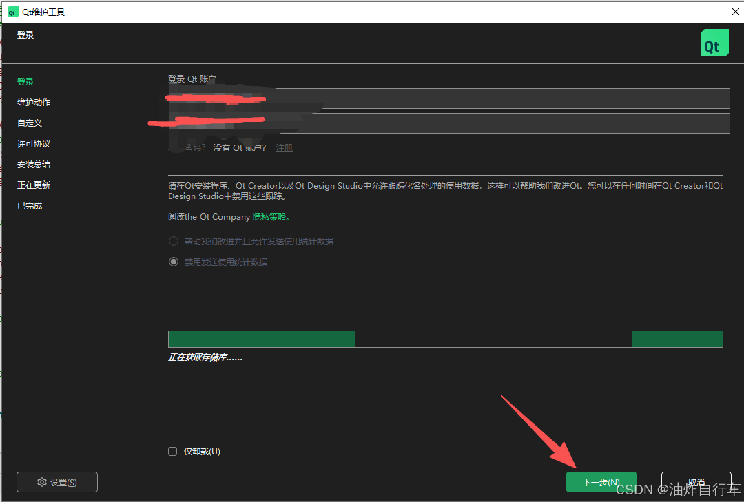744x502 pixels.
Task: Select the 自定义 step in sidebar
Action: click(x=30, y=123)
